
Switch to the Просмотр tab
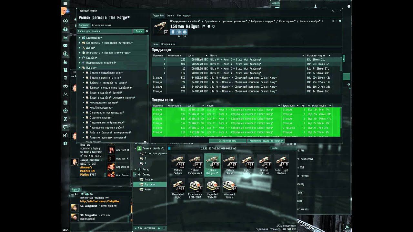84,25
